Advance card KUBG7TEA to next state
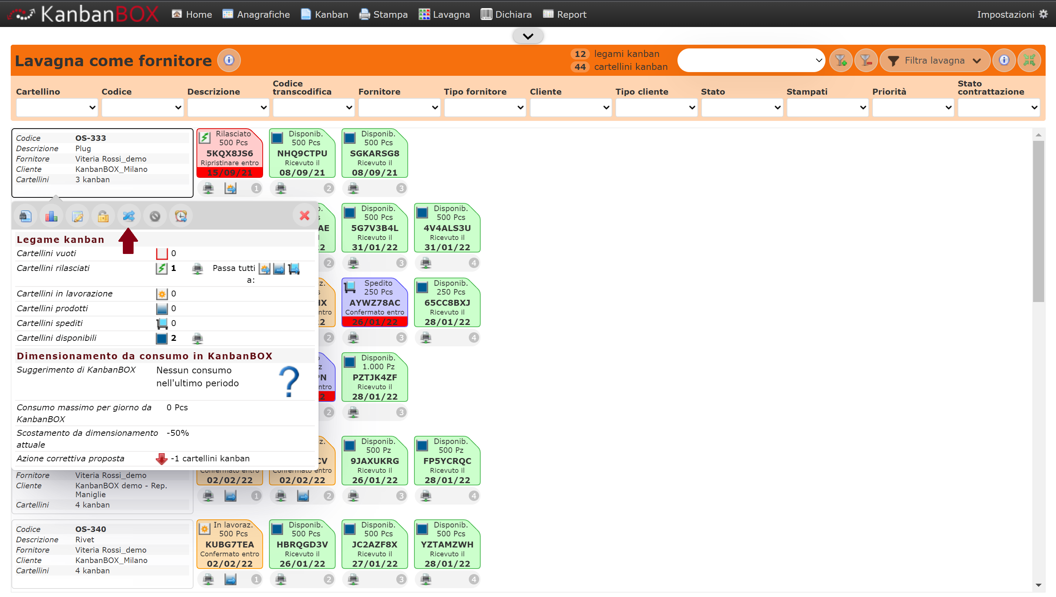 click(231, 579)
